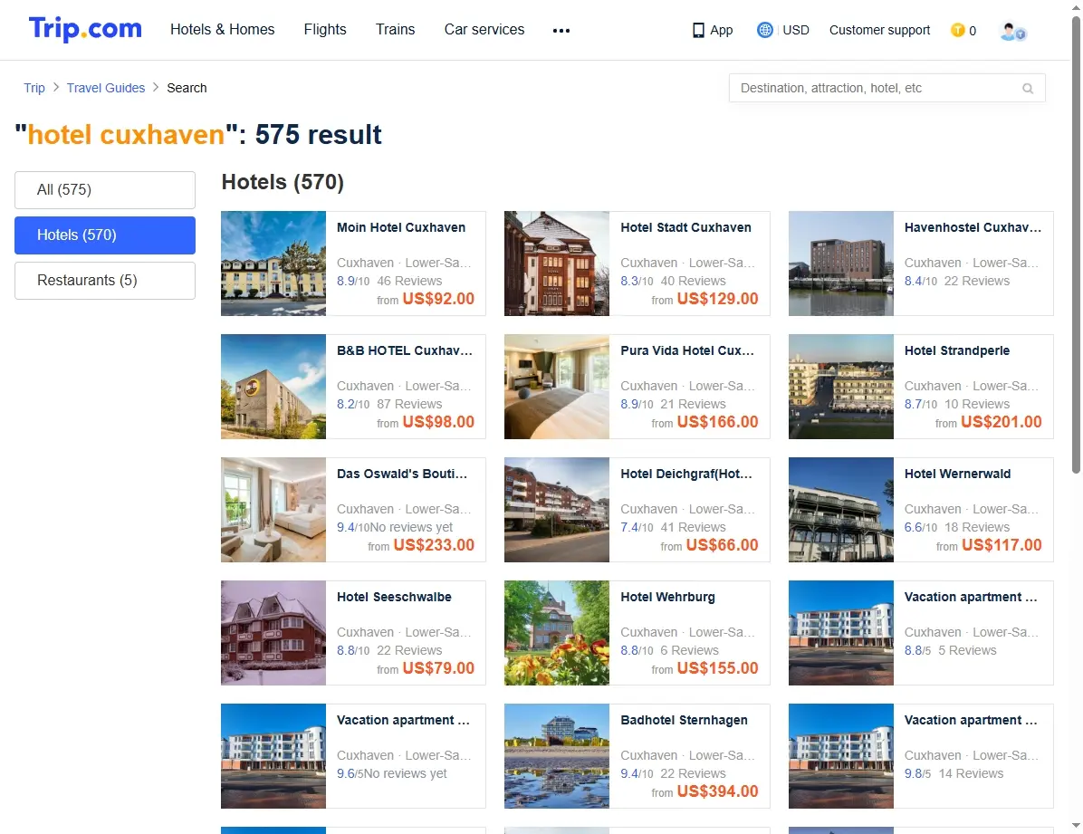Screen dimensions: 1083x834
Task: Open Das Oswald's Boutique title
Action: 402,474
